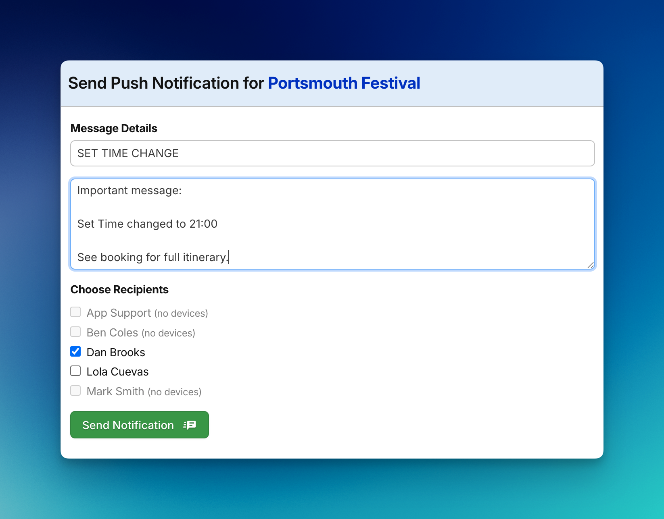The width and height of the screenshot is (664, 519).
Task: Uncheck Dan Brooks as a recipient
Action: coord(75,351)
